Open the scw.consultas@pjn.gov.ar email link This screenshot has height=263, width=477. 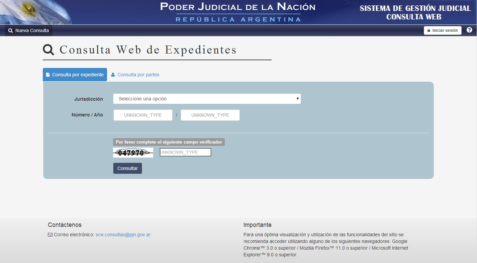(x=123, y=235)
